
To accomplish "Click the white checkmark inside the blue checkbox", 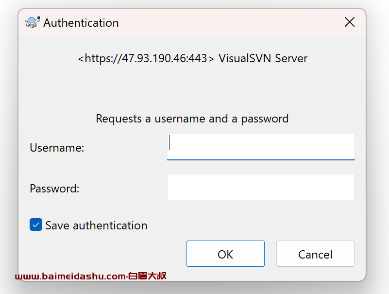I will [x=36, y=225].
